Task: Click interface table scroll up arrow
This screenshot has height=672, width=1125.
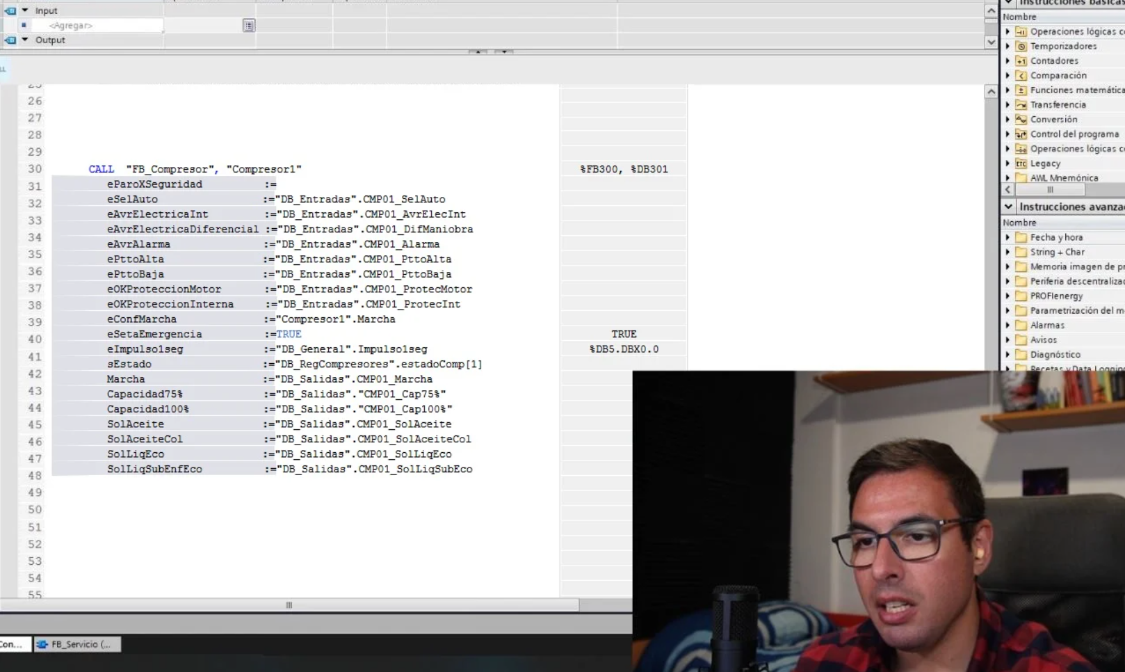Action: [x=991, y=11]
